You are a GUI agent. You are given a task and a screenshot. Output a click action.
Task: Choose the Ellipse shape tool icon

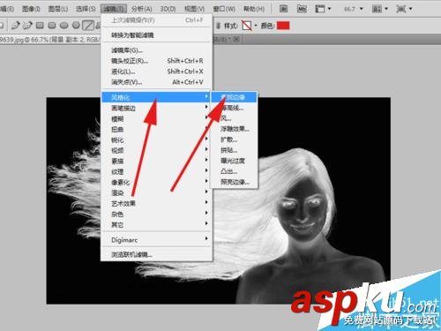tap(64, 26)
